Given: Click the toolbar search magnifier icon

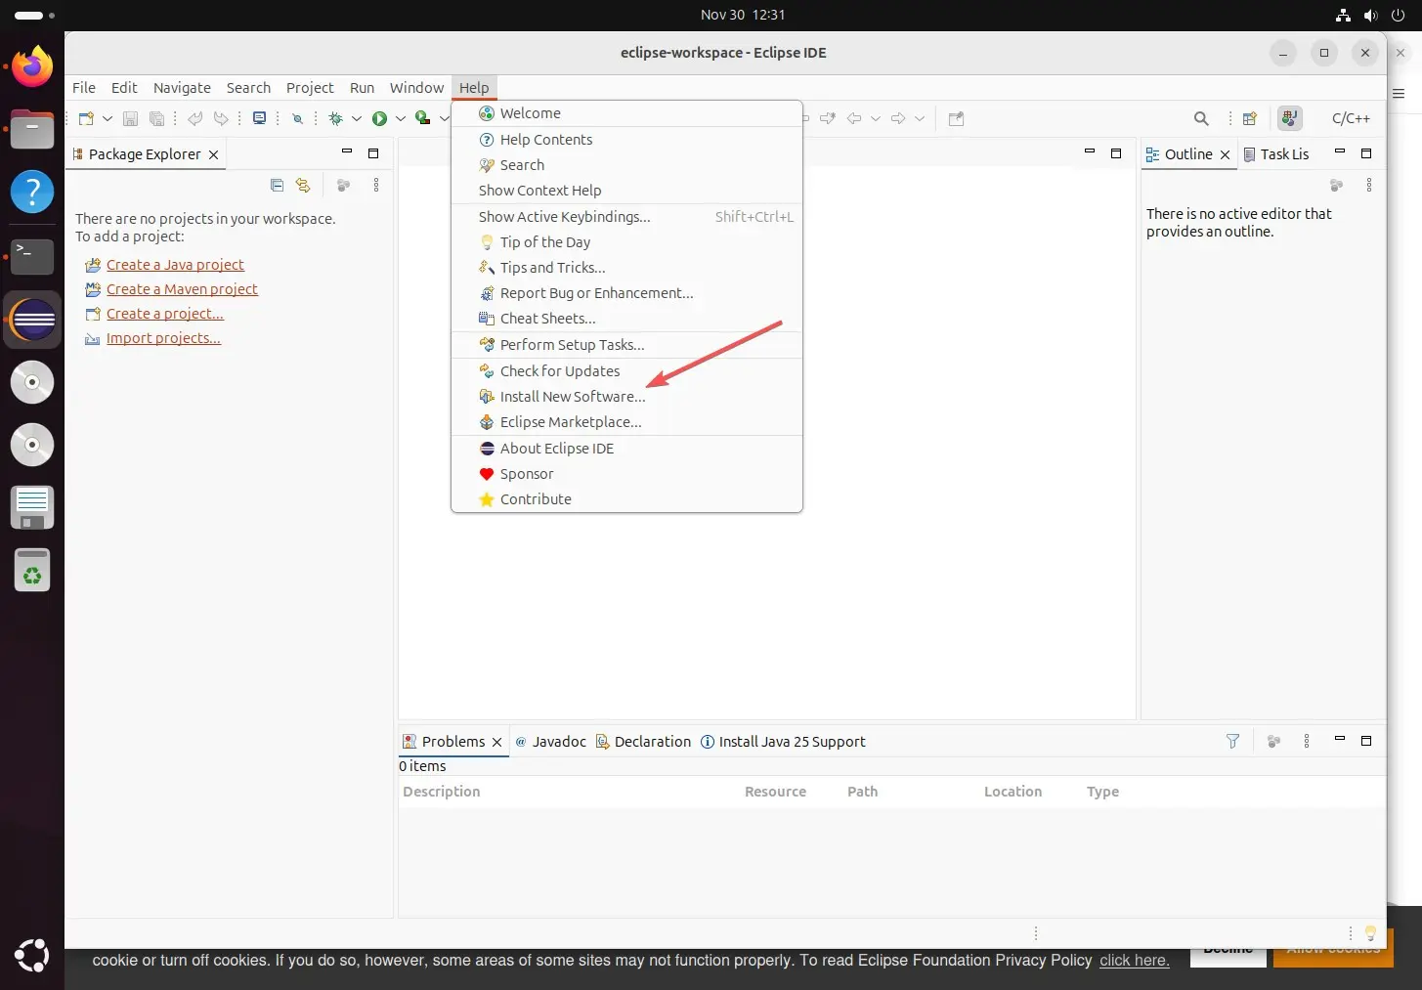Looking at the screenshot, I should pos(1201,118).
